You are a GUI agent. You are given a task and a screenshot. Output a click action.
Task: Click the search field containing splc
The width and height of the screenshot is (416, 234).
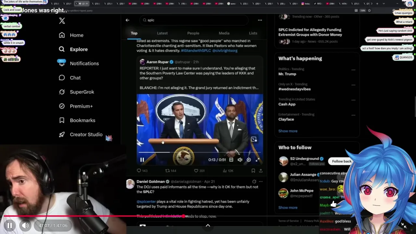(x=194, y=20)
